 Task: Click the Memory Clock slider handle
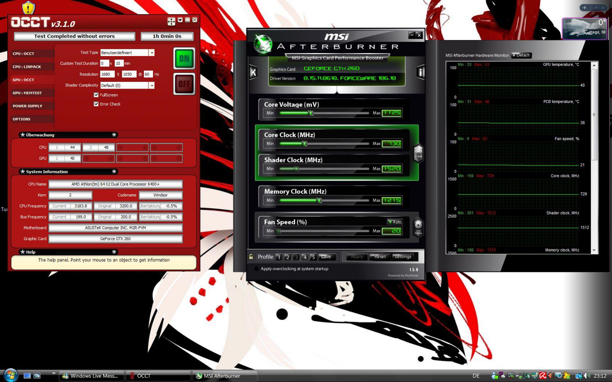(x=319, y=200)
